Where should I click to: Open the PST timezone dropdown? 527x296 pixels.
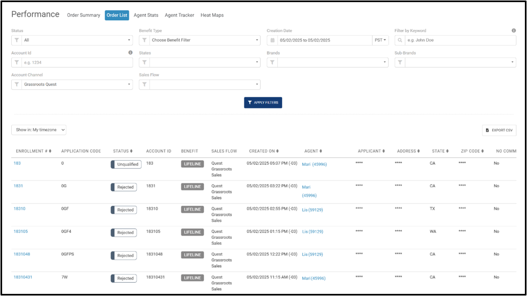point(380,40)
